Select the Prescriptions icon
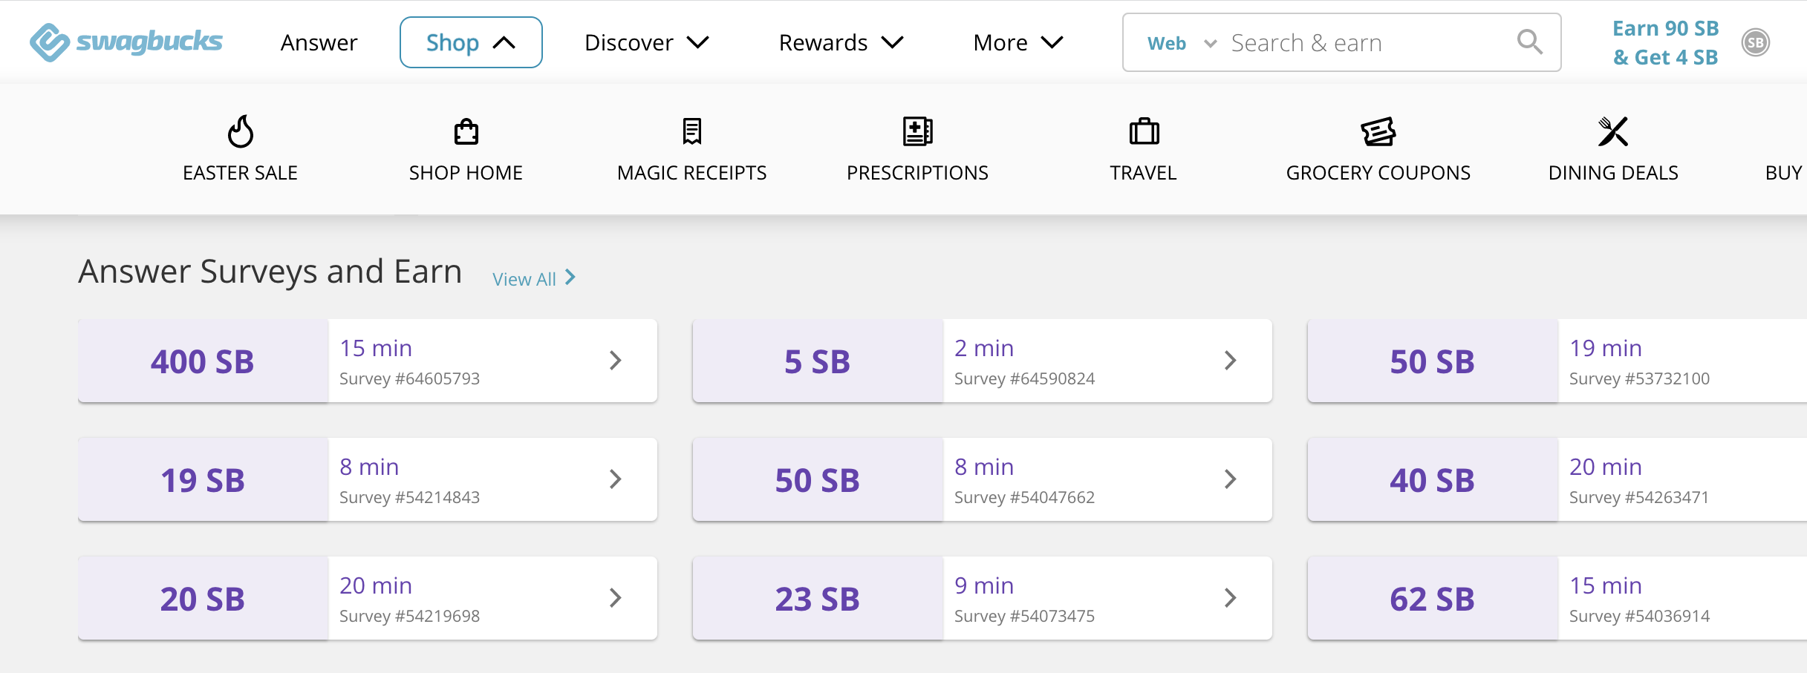The height and width of the screenshot is (673, 1807). pos(917,132)
